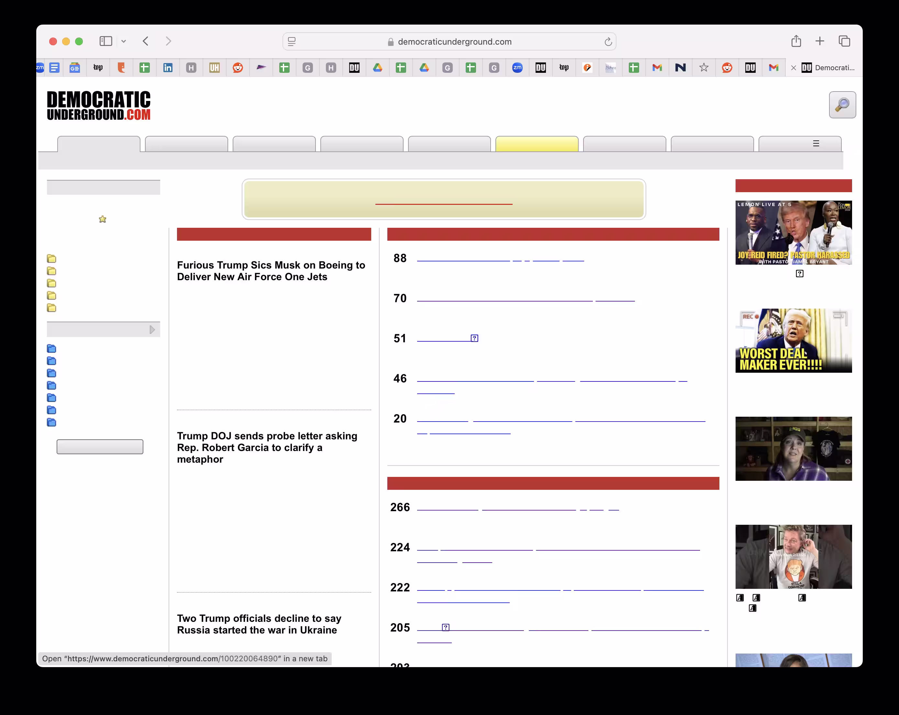Switch to the Google News pinned tab
The width and height of the screenshot is (899, 715).
(75, 68)
